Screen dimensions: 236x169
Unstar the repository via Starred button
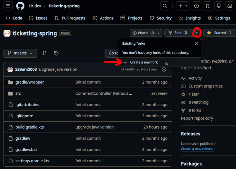coord(219,33)
